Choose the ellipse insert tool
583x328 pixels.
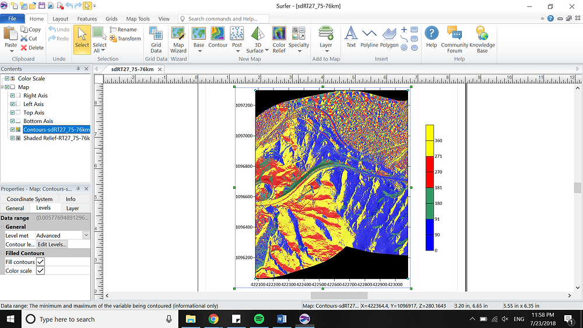[414, 48]
